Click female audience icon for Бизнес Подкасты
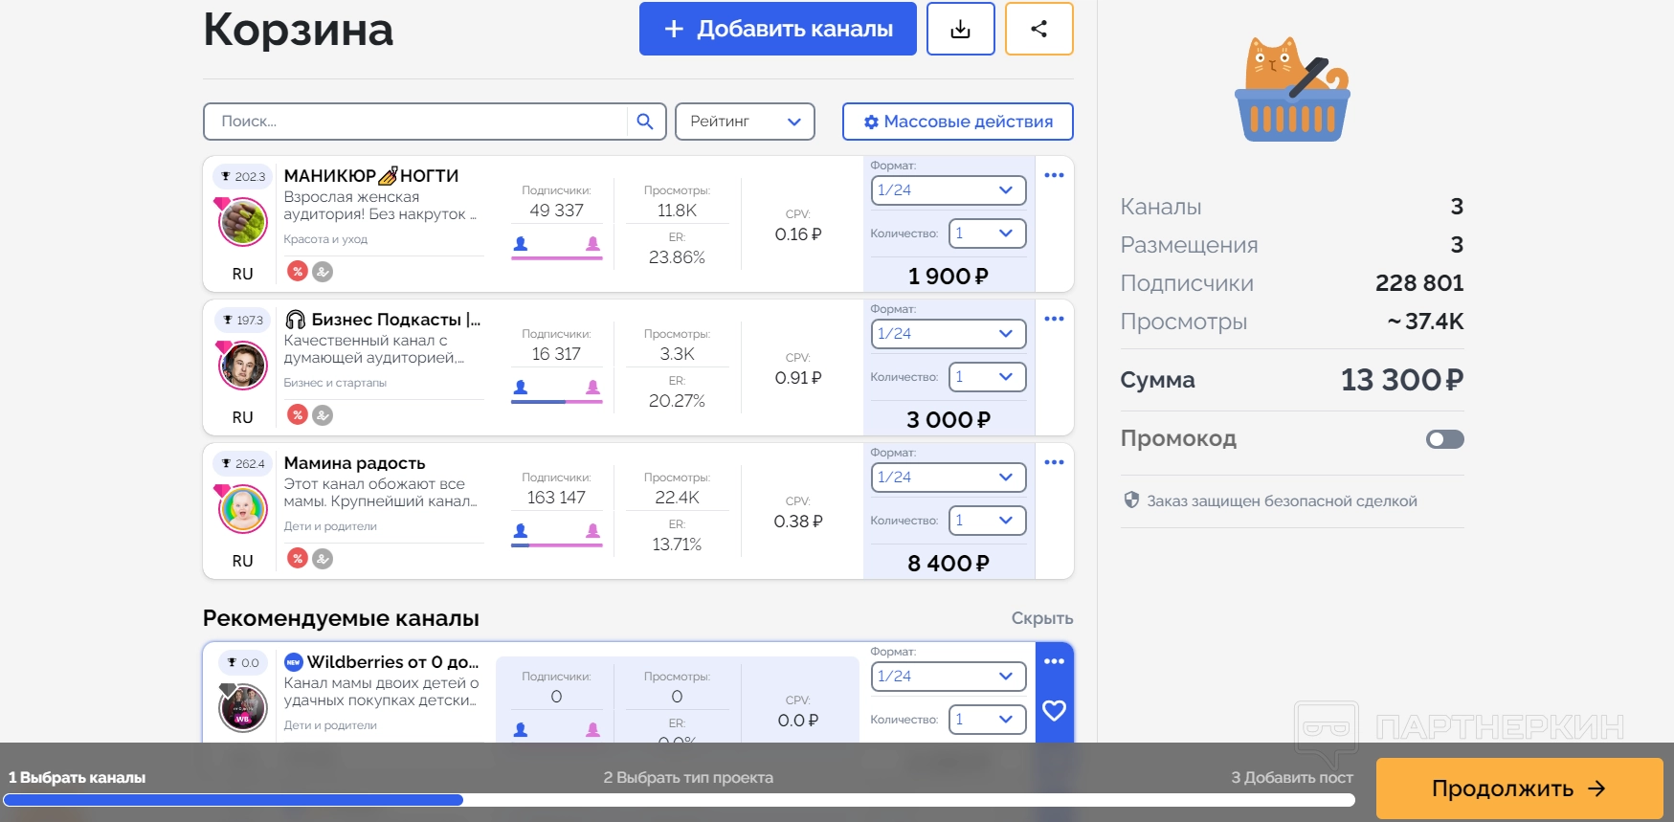This screenshot has width=1674, height=822. pyautogui.click(x=593, y=388)
